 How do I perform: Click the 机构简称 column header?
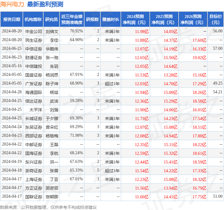click(33, 19)
